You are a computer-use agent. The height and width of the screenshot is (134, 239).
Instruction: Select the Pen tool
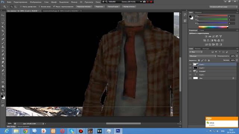[3, 70]
